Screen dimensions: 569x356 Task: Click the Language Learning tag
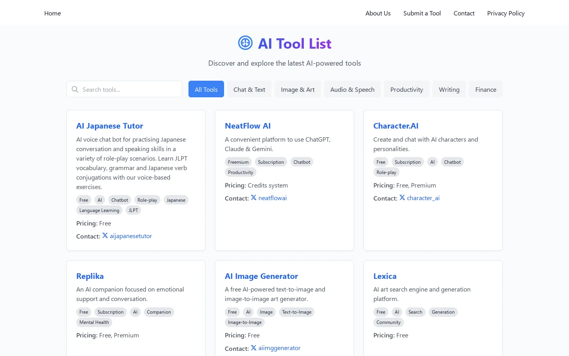click(x=99, y=210)
